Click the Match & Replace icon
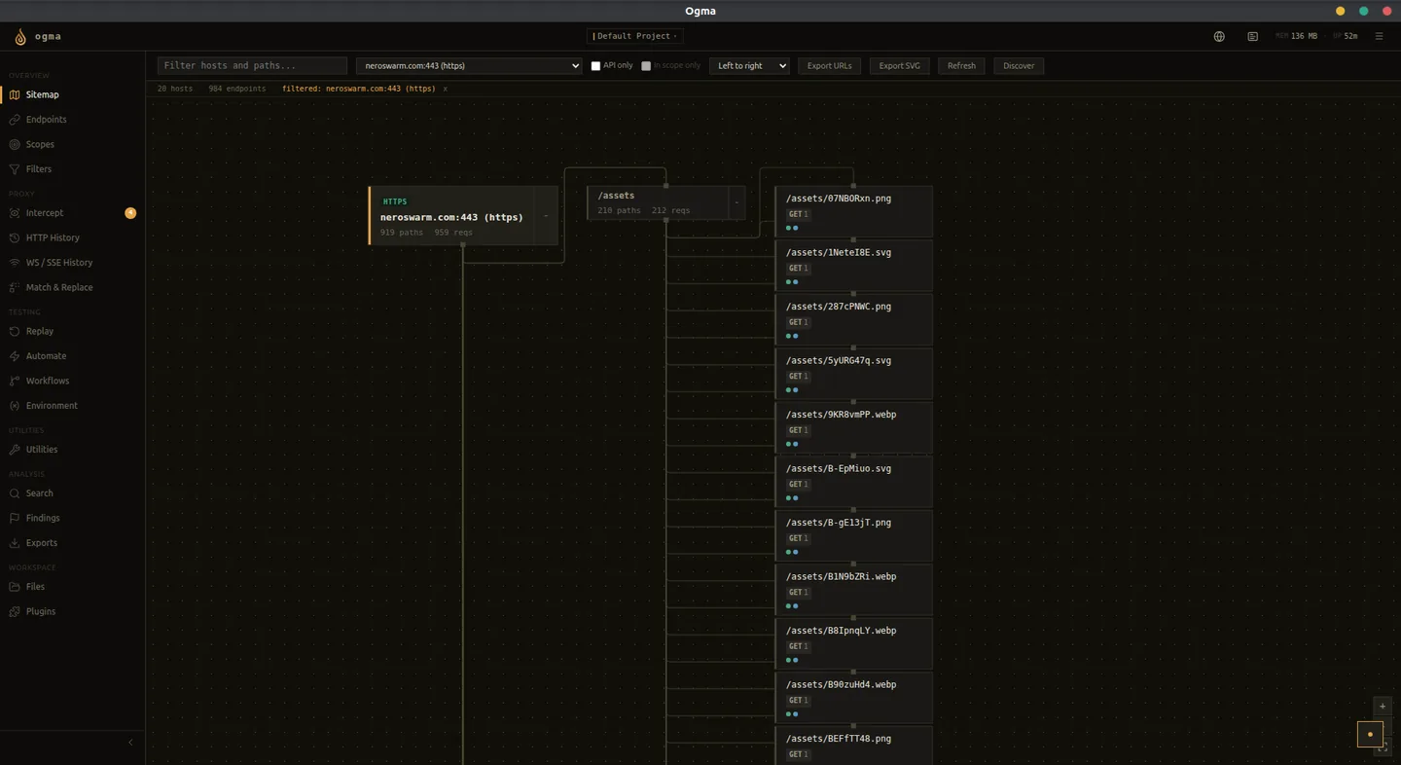1401x765 pixels. [x=15, y=287]
